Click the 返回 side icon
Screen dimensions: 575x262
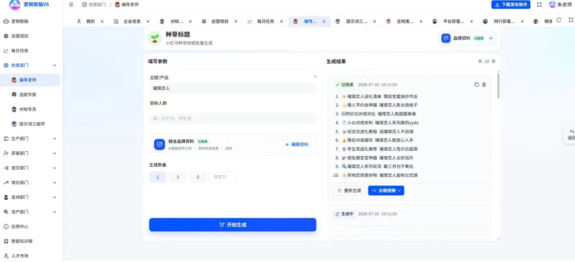pyautogui.click(x=571, y=134)
